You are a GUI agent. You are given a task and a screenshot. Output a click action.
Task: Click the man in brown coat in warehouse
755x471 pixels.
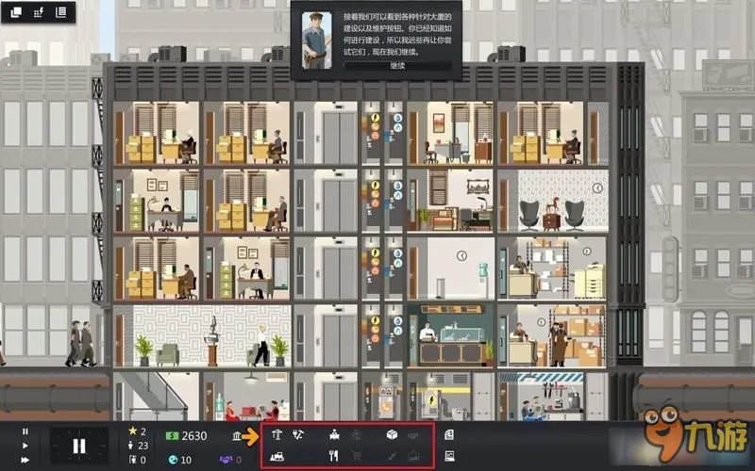click(559, 344)
